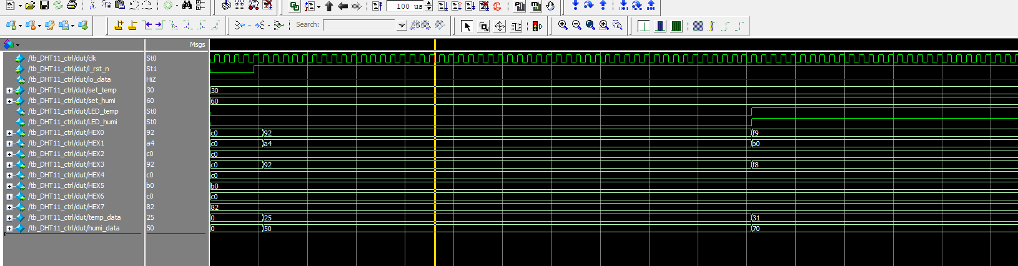Screen dimensions: 1018x266
Task: Open a file with the folder icon
Action: (x=30, y=6)
